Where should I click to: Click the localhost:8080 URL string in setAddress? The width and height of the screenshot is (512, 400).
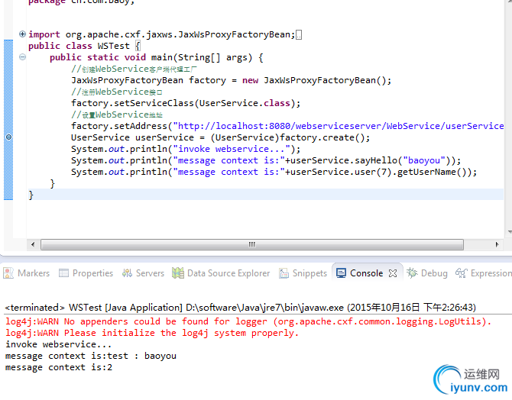click(339, 126)
